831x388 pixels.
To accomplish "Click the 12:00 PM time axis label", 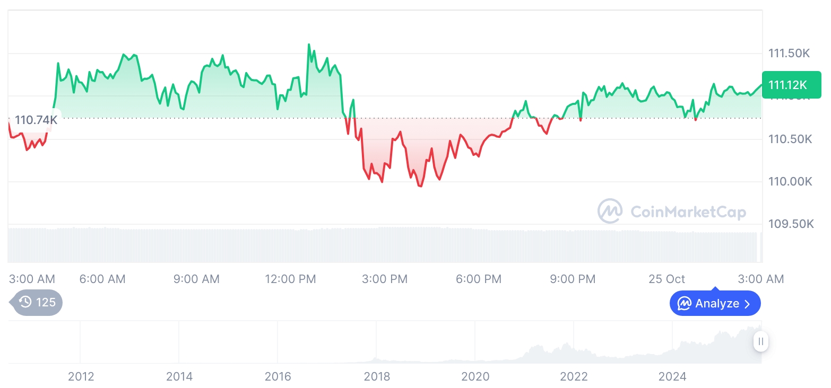I will coord(290,279).
